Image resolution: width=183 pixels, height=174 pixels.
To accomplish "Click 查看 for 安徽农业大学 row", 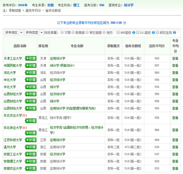I will [175, 169].
